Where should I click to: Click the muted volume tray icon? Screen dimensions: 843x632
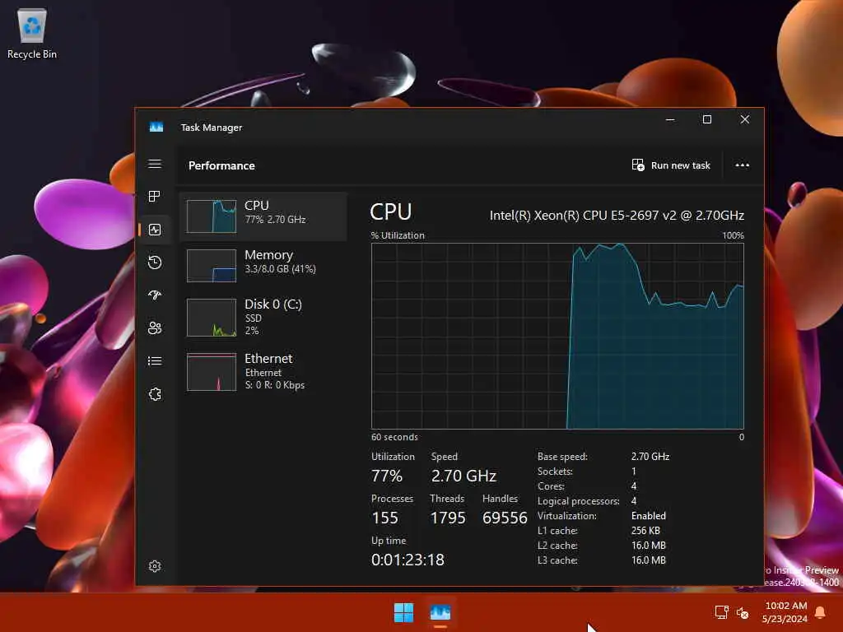click(743, 612)
